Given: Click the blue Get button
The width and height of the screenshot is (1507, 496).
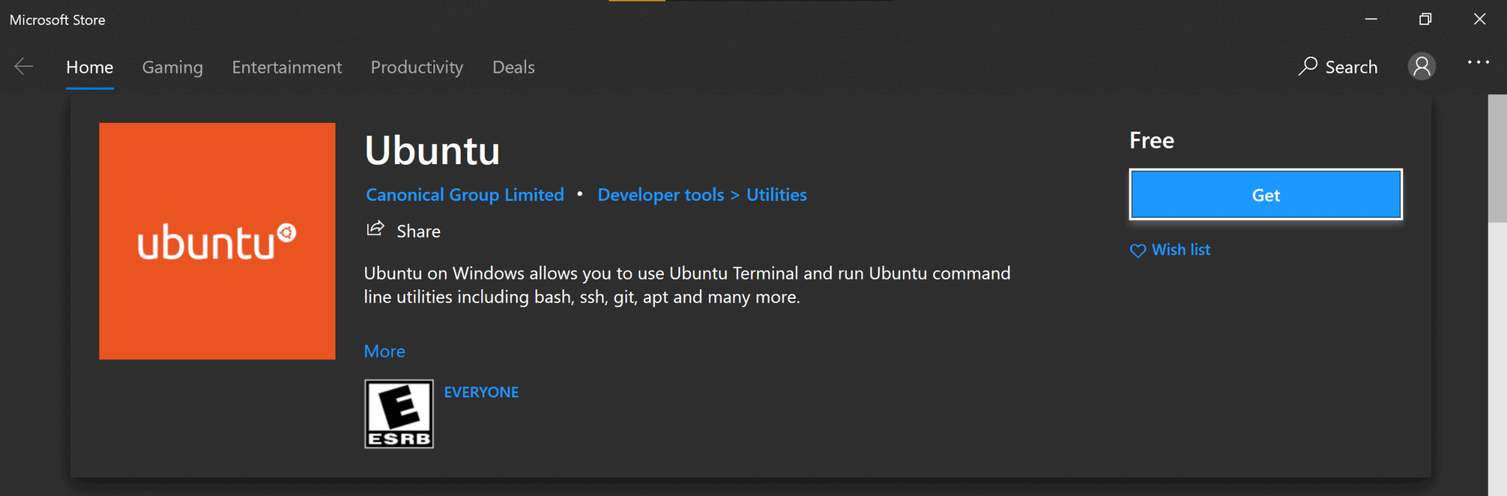Looking at the screenshot, I should coord(1266,195).
